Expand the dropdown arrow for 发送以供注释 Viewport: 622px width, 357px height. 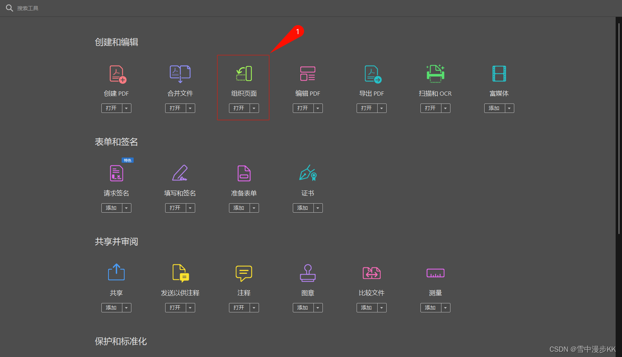pos(190,307)
